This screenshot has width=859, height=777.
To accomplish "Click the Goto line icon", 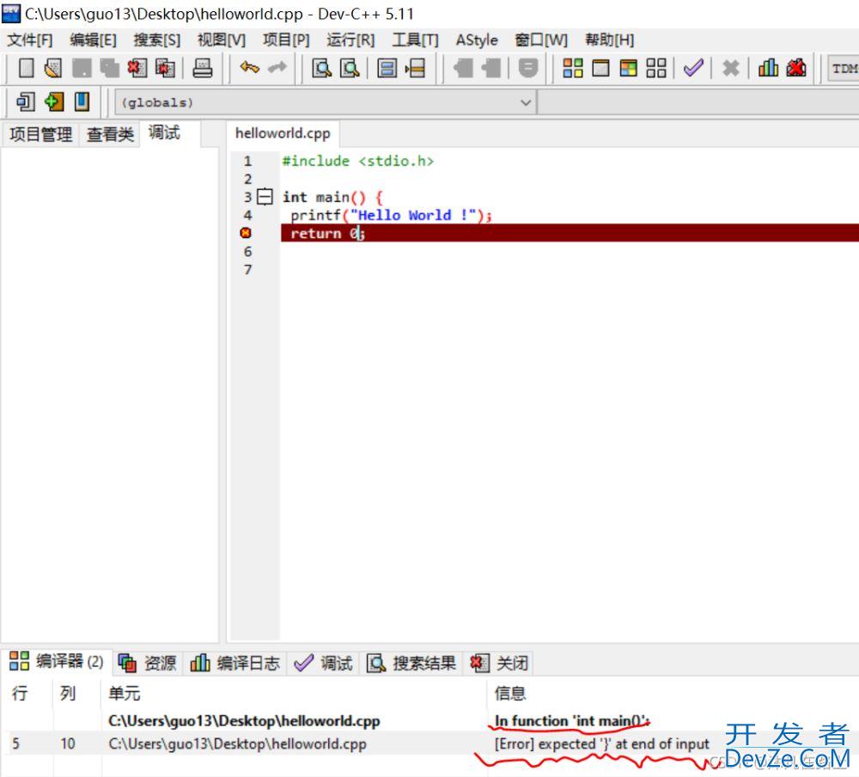I will [415, 68].
